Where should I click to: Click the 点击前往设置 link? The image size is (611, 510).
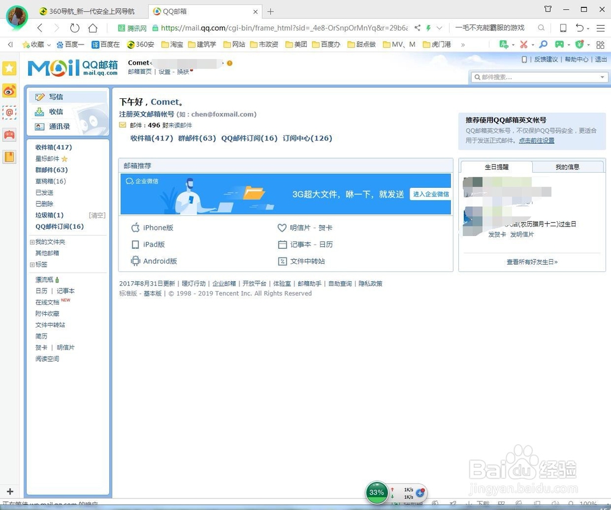[536, 141]
